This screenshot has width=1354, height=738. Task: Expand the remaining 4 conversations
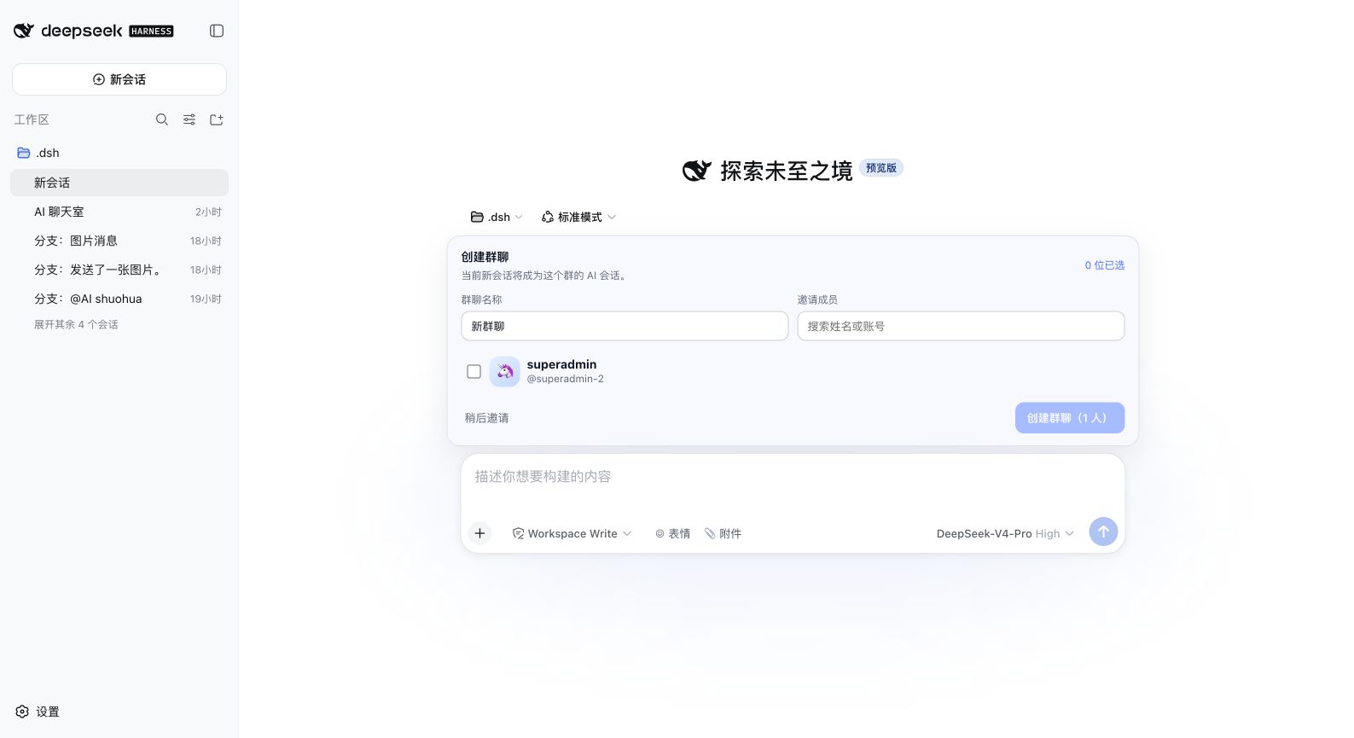(x=76, y=324)
